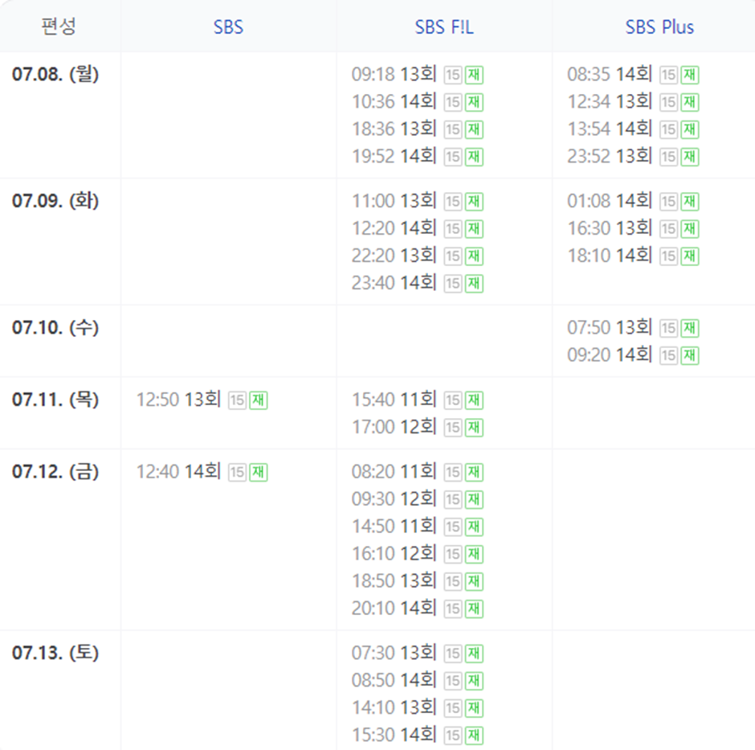The width and height of the screenshot is (755, 750).
Task: Select the 07.10. (수) date row label
Action: [55, 328]
